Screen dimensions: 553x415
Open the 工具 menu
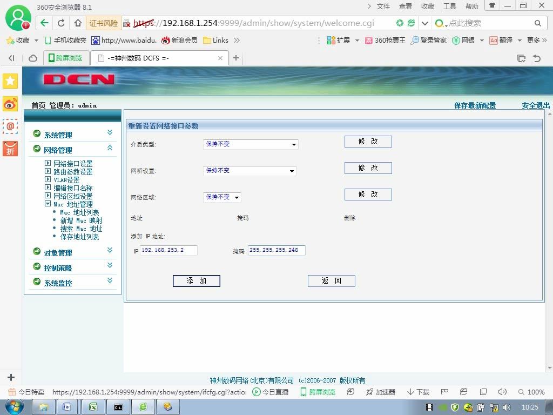click(450, 6)
